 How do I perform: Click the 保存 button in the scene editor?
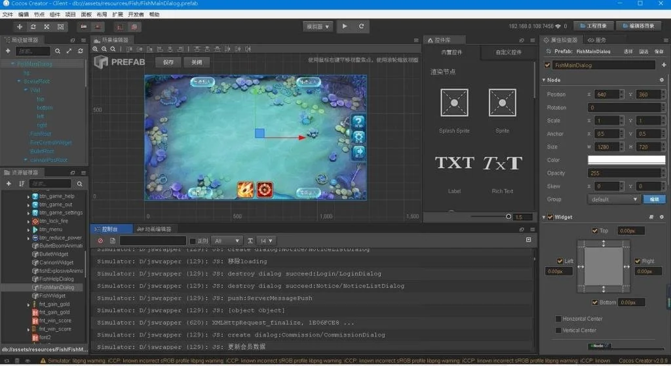point(168,62)
